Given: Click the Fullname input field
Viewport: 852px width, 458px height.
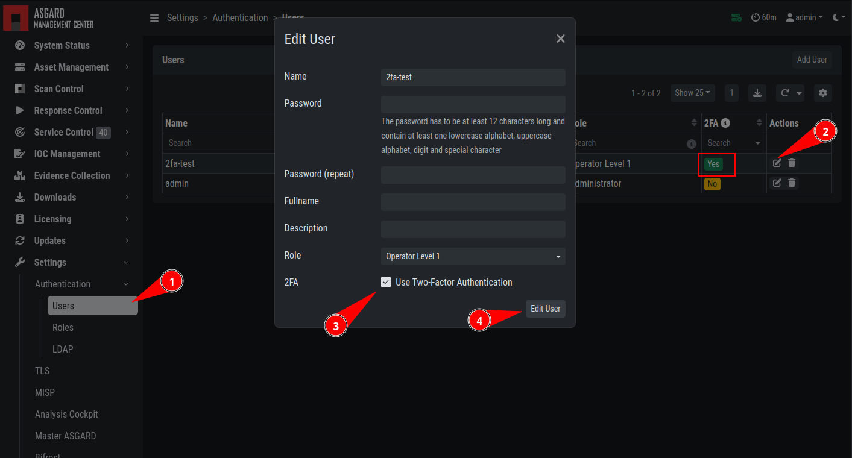Looking at the screenshot, I should coord(473,202).
